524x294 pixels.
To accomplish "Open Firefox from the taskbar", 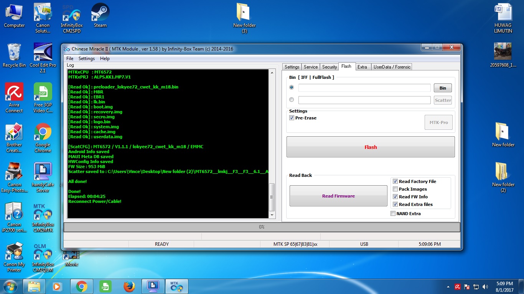I will (130, 286).
